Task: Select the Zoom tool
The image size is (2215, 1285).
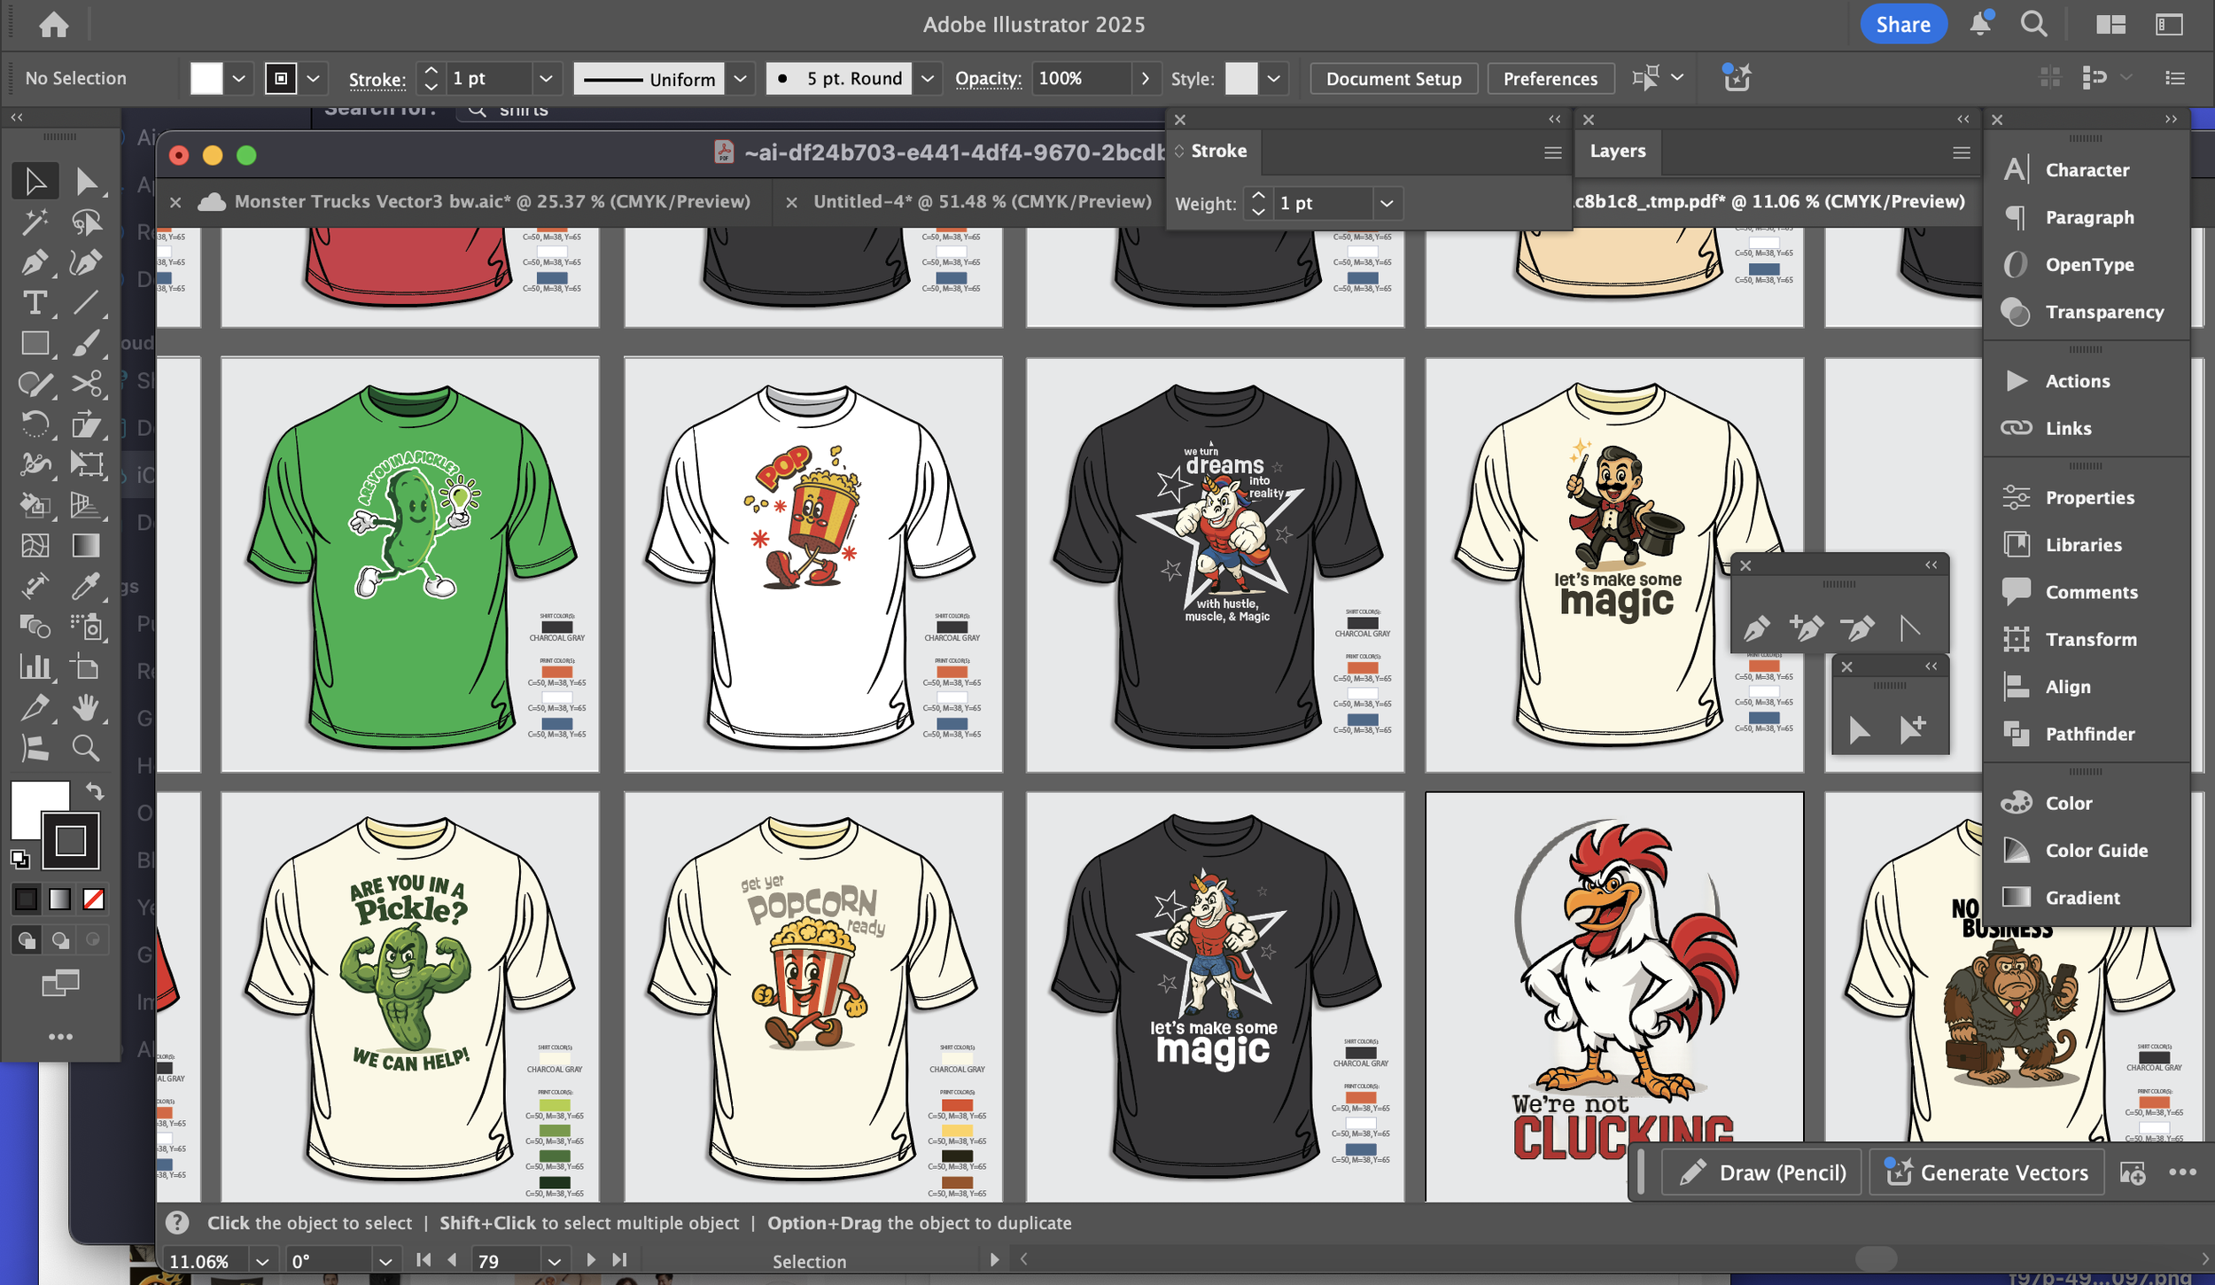Action: click(86, 749)
